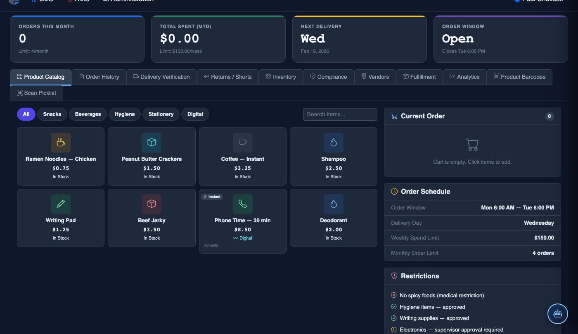Viewport: 578px width, 334px height.
Task: Click the empty cart illustration icon
Action: tap(472, 145)
